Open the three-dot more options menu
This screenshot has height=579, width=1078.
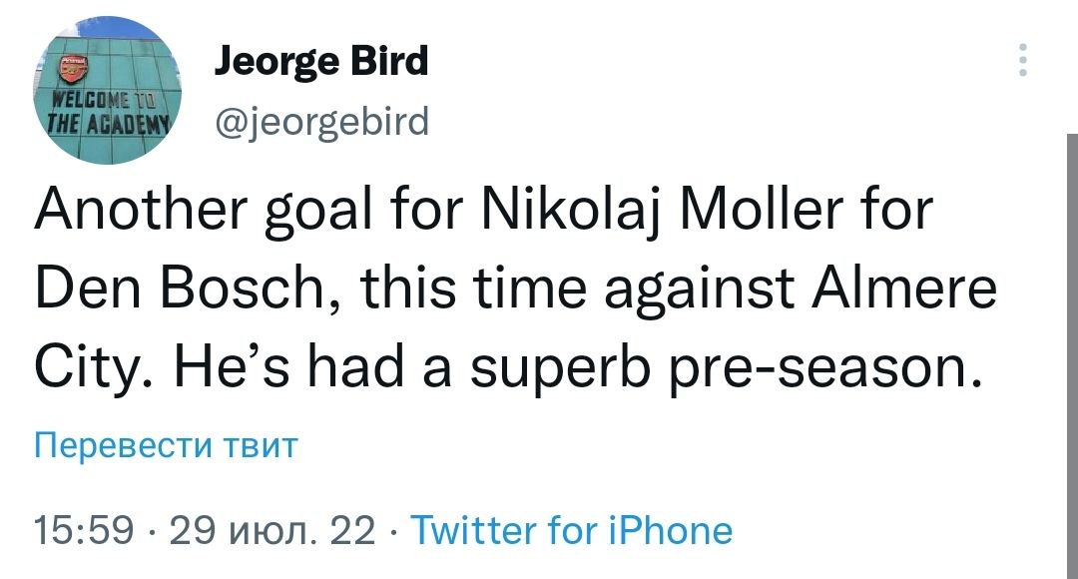1022,62
